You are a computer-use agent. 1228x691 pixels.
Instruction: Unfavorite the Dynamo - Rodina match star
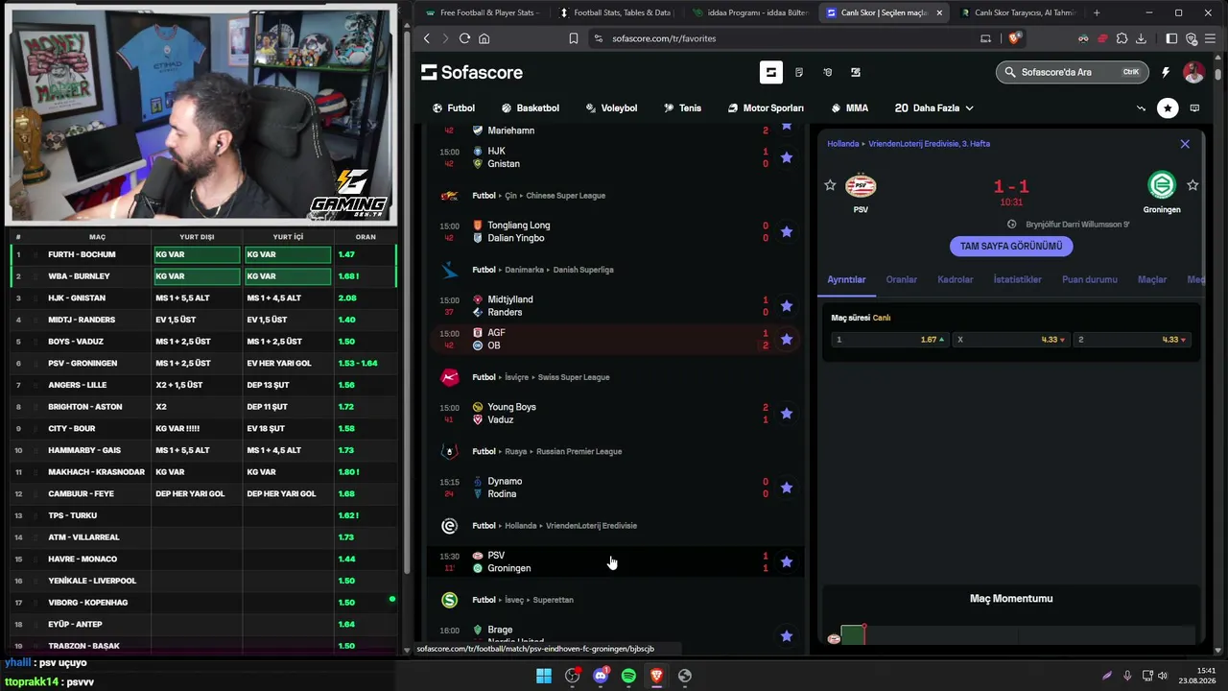(x=787, y=488)
